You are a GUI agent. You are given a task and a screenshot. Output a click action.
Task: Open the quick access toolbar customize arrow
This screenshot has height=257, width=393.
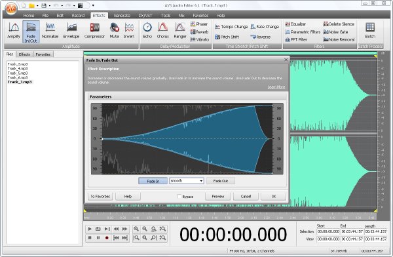pos(93,5)
